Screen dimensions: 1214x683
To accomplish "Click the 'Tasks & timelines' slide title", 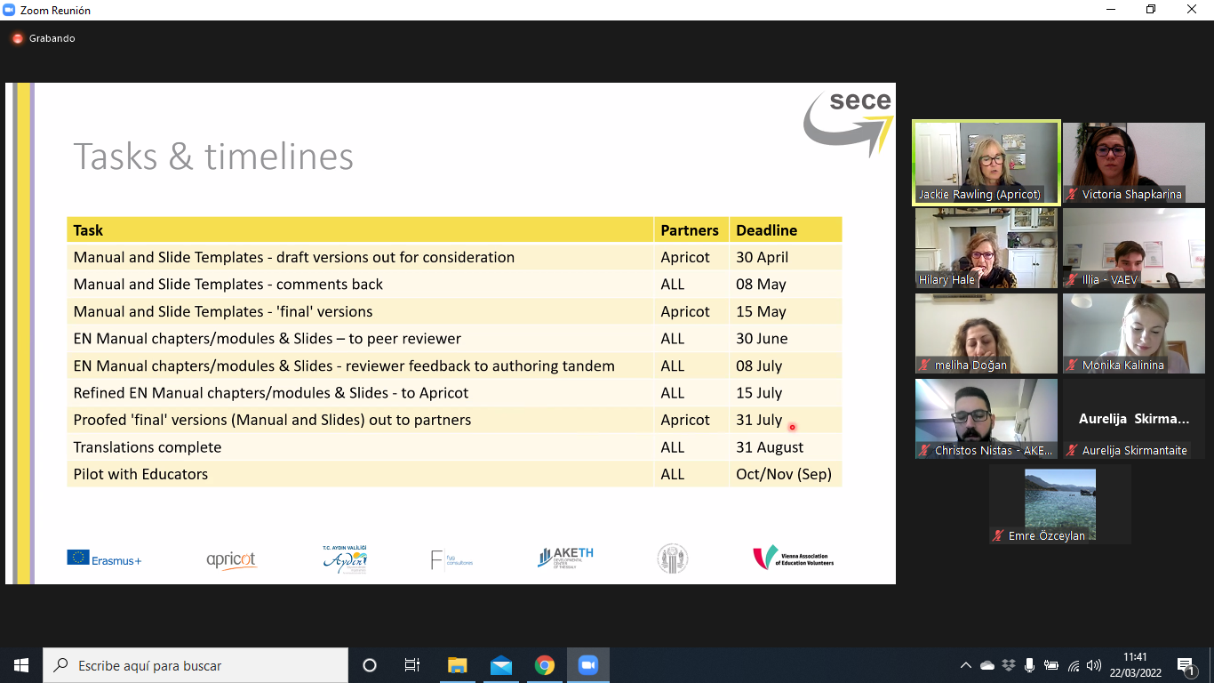I will [213, 157].
